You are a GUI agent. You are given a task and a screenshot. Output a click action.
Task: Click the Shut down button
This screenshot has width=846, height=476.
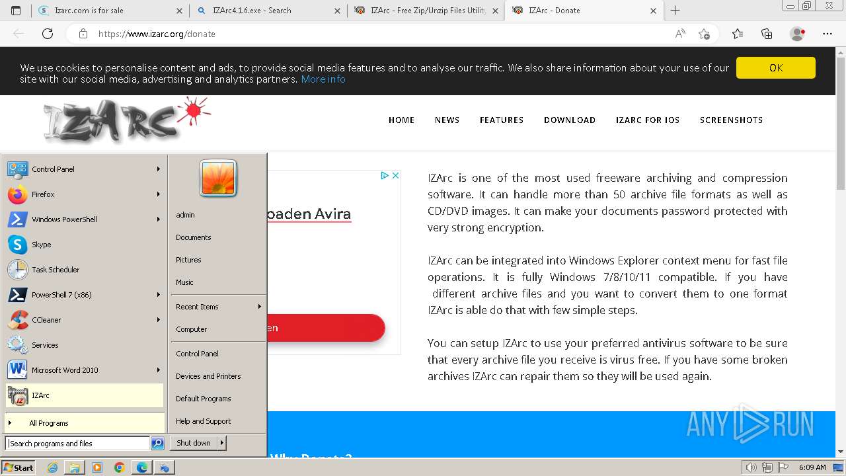click(x=194, y=443)
